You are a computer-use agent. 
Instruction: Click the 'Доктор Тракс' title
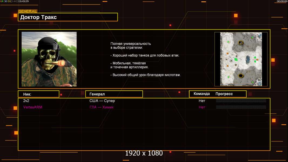(38, 17)
